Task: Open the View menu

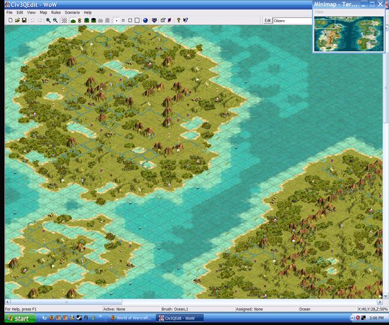Action: [x=31, y=12]
